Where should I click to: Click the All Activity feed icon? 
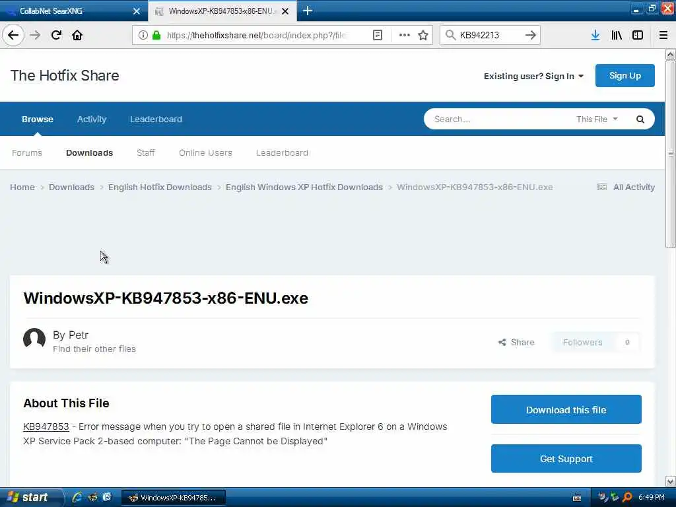pos(602,187)
